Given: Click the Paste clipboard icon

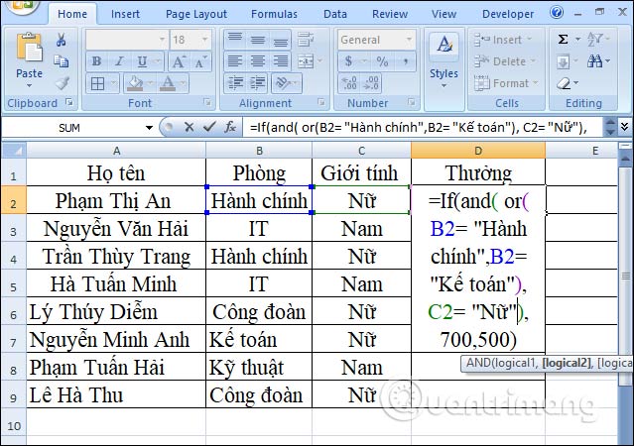Looking at the screenshot, I should [x=29, y=48].
